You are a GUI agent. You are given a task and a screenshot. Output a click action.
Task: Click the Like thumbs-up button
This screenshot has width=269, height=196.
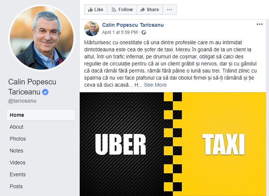pyautogui.click(x=96, y=10)
